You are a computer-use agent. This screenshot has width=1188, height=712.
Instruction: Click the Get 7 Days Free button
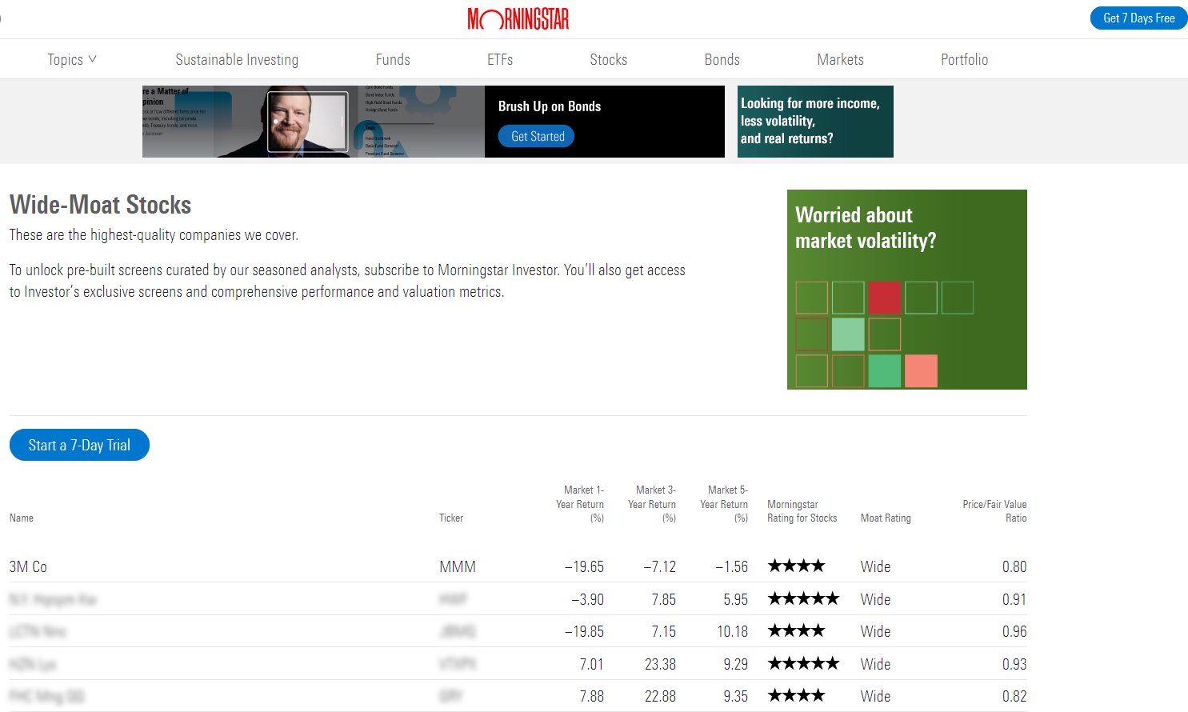click(1139, 18)
